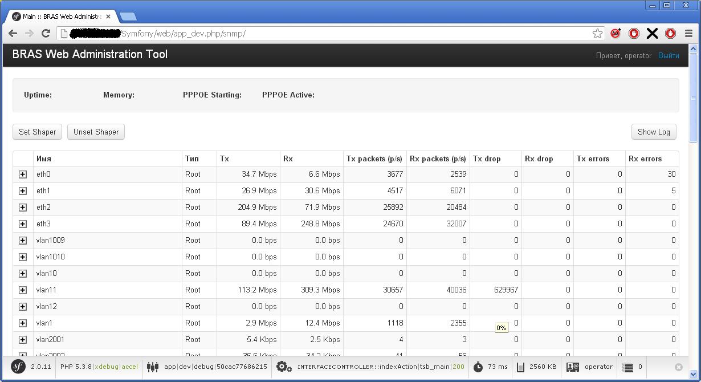Click the 248.8 Mbps Rx value
The width and height of the screenshot is (701, 382).
tap(320, 224)
